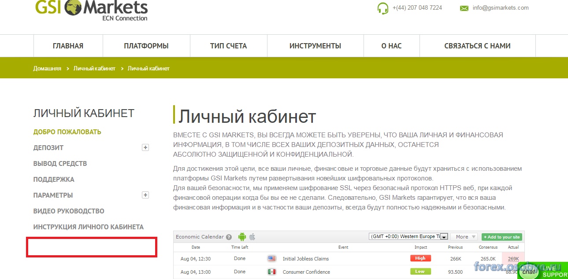
Task: Click the High impact badge
Action: 421,258
